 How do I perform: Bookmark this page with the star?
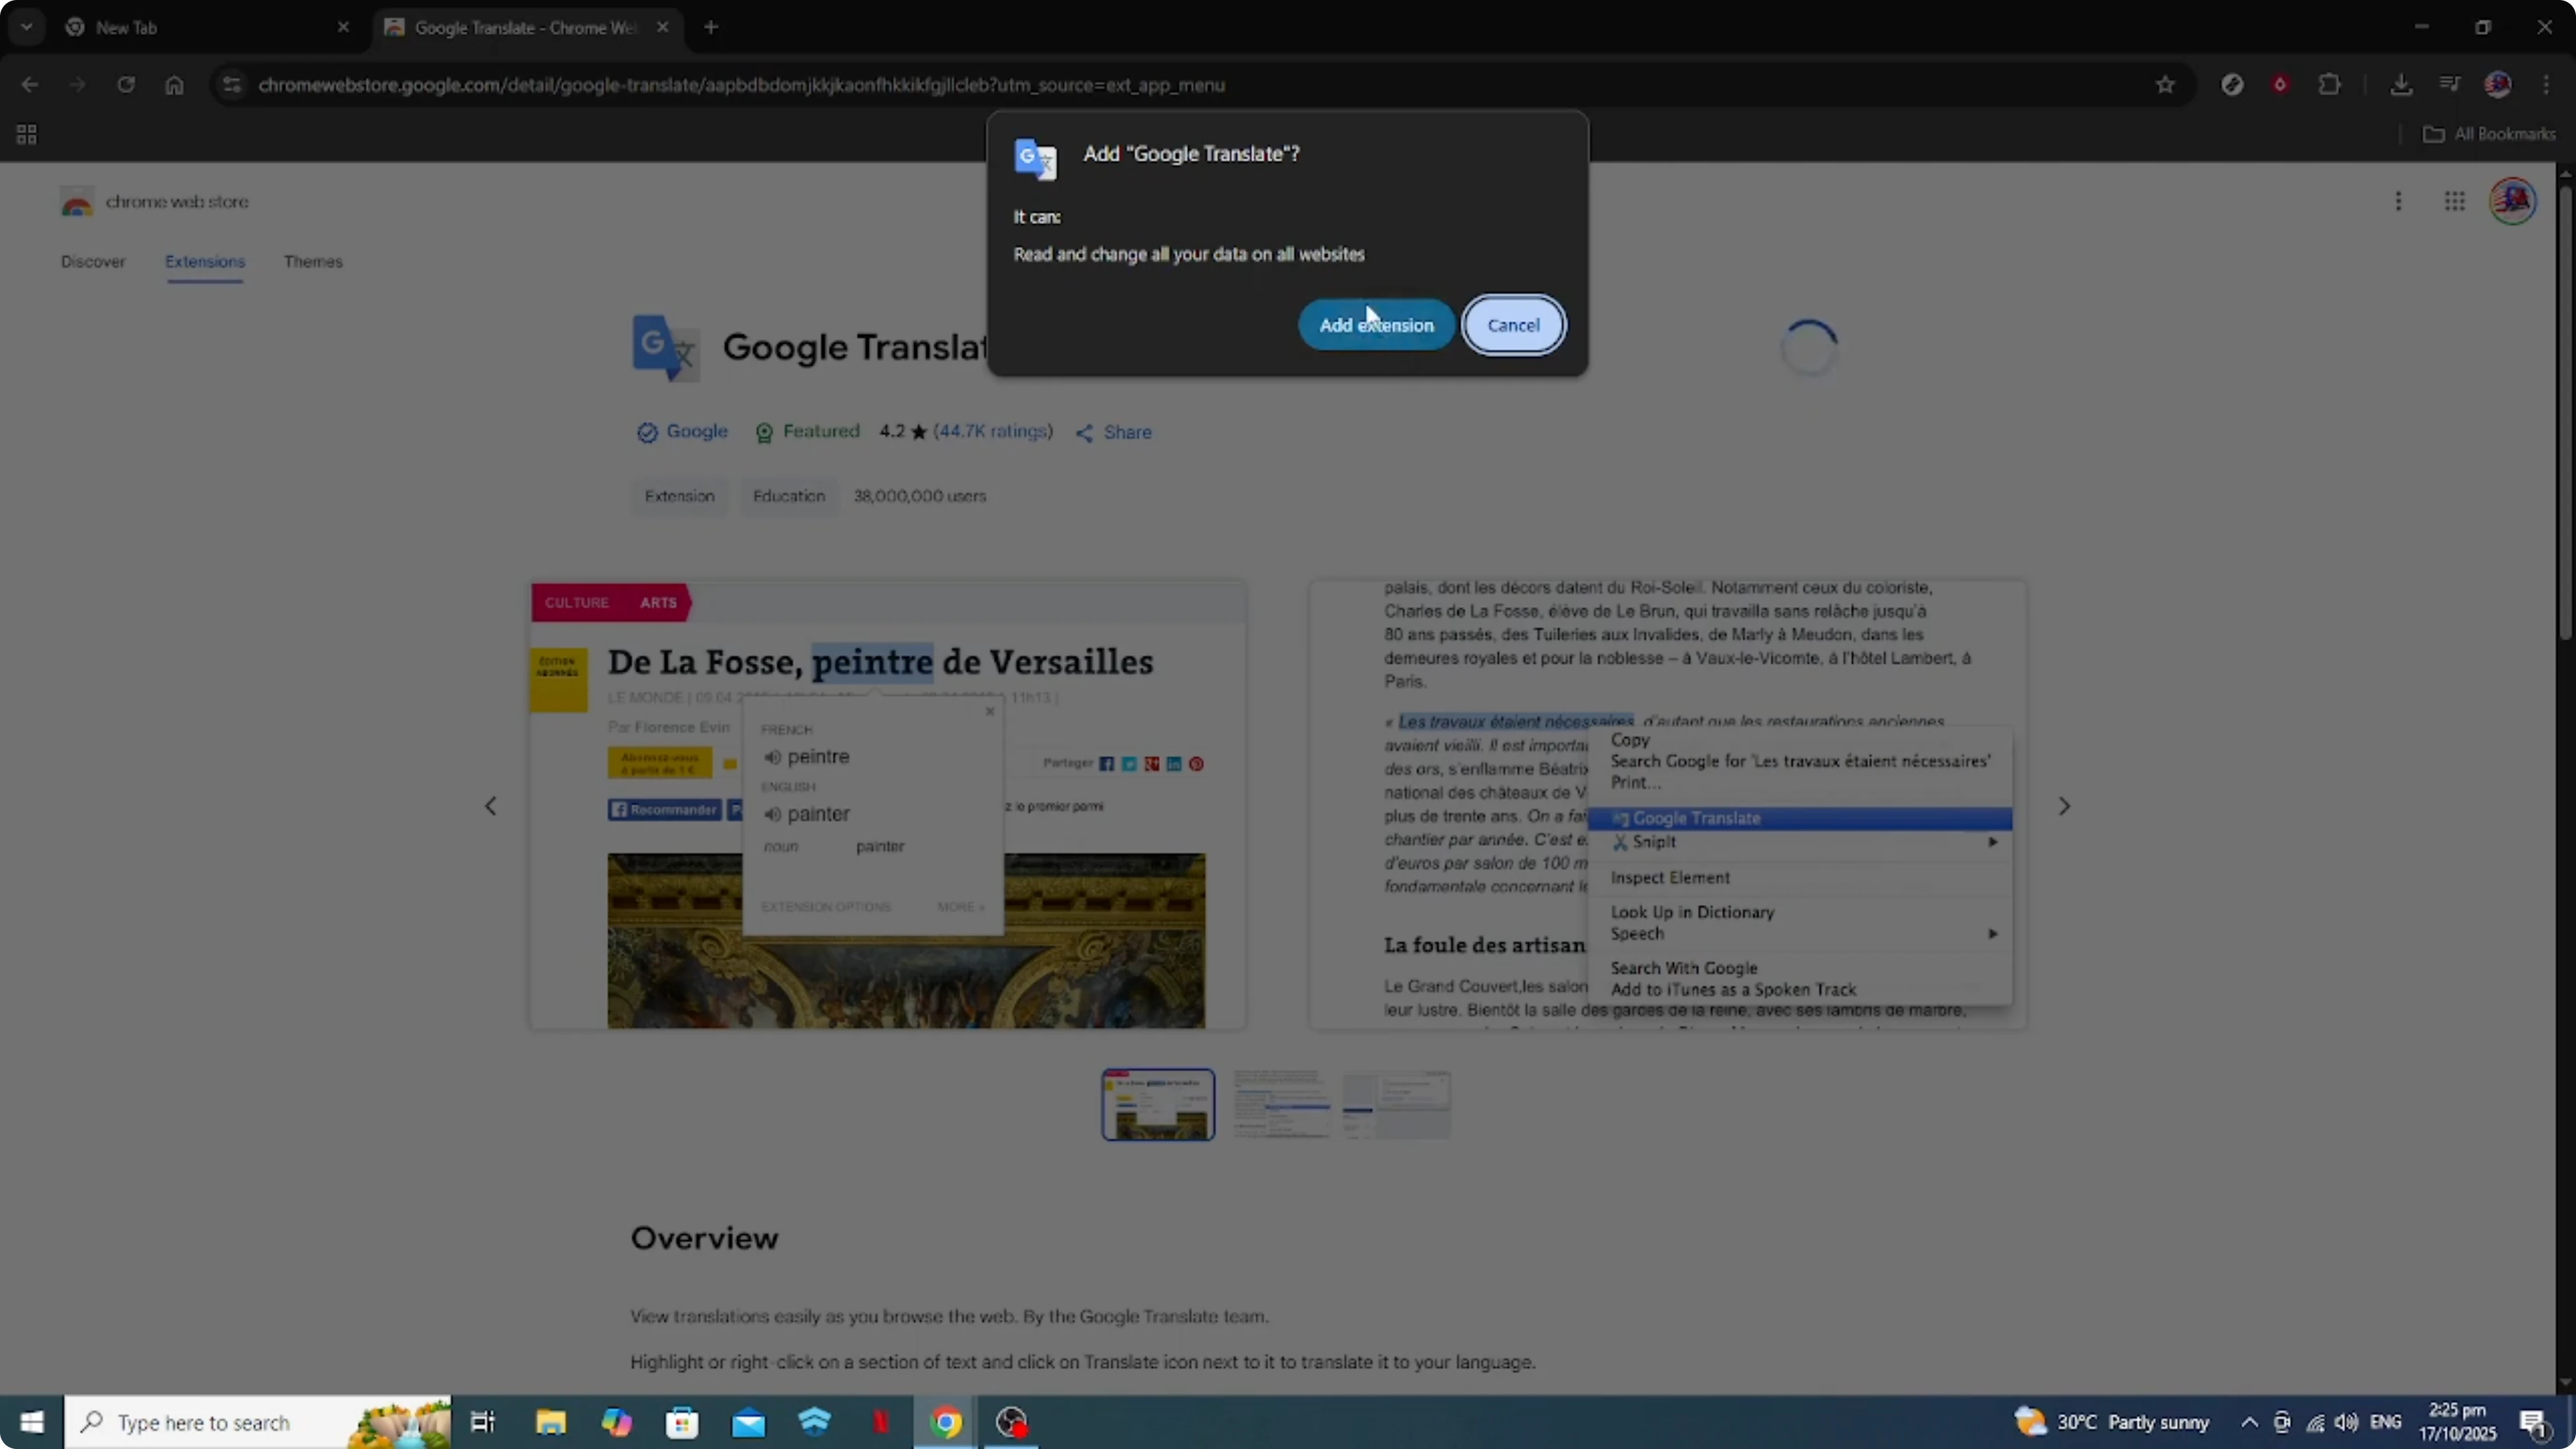pyautogui.click(x=2165, y=85)
